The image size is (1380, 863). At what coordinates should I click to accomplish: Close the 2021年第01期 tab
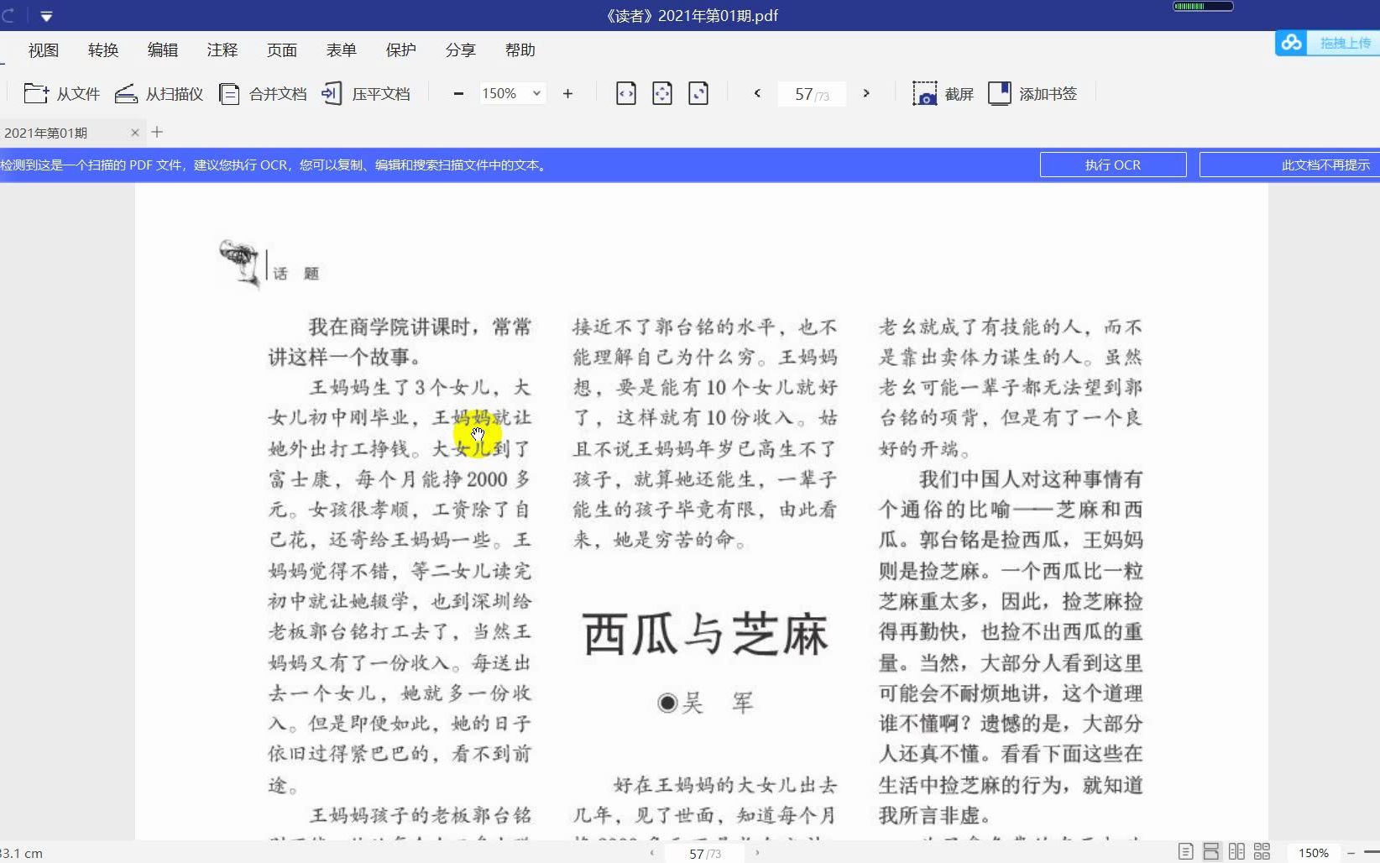[135, 133]
